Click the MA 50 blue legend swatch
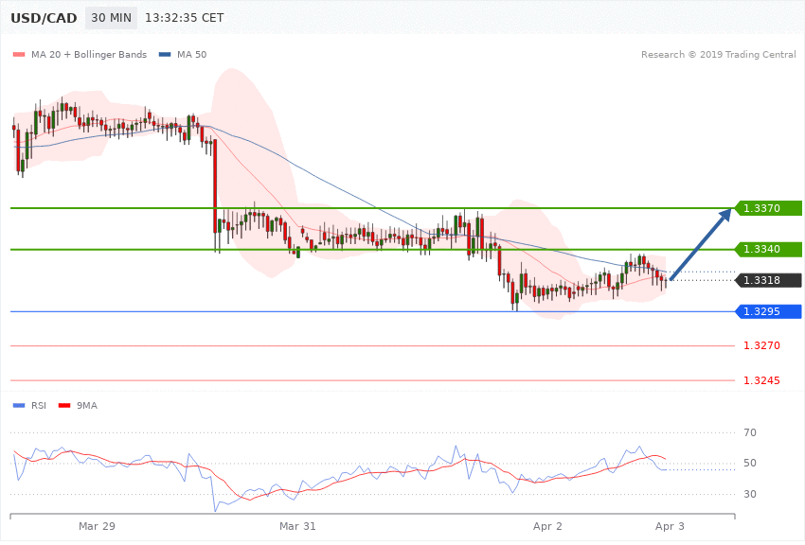This screenshot has width=805, height=545. click(x=165, y=54)
